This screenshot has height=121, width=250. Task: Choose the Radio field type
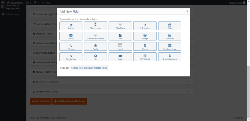[95, 46]
